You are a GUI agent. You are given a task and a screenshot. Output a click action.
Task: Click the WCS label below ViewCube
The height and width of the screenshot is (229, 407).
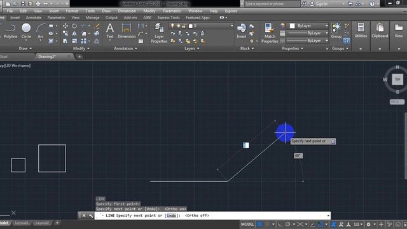tap(397, 102)
